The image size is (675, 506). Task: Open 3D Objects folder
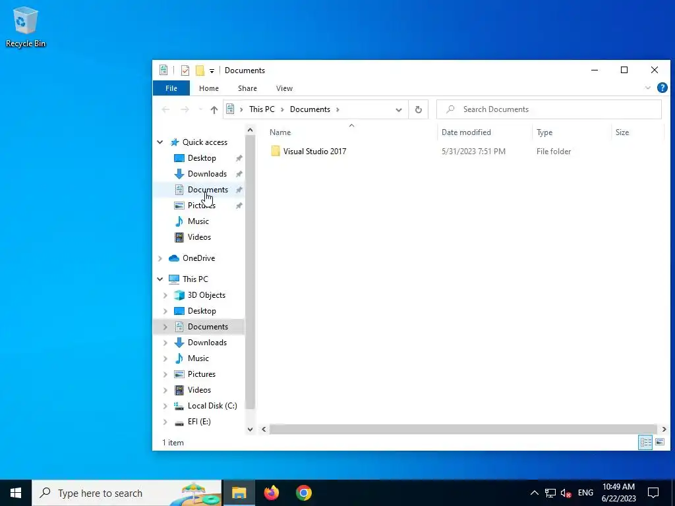click(x=206, y=295)
